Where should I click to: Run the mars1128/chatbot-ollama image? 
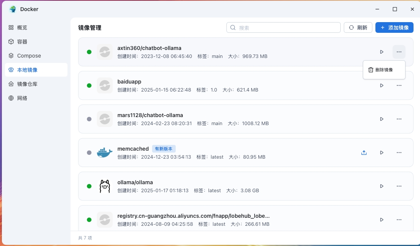point(382,119)
